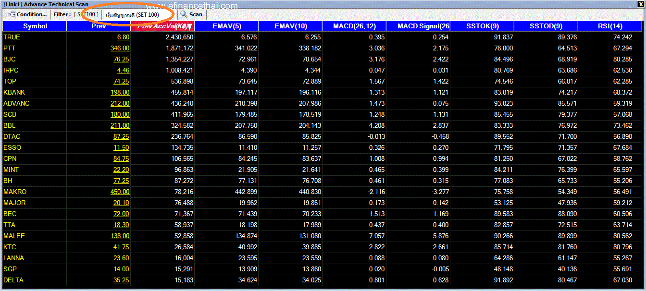646x291 pixels.
Task: Select the ESSO symbol
Action: click(x=12, y=147)
